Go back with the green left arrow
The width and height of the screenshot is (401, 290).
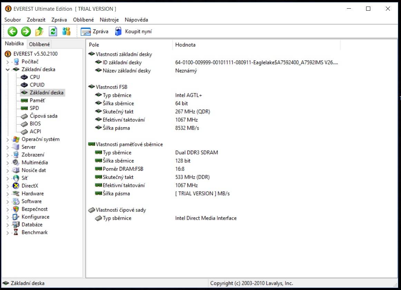click(x=12, y=31)
